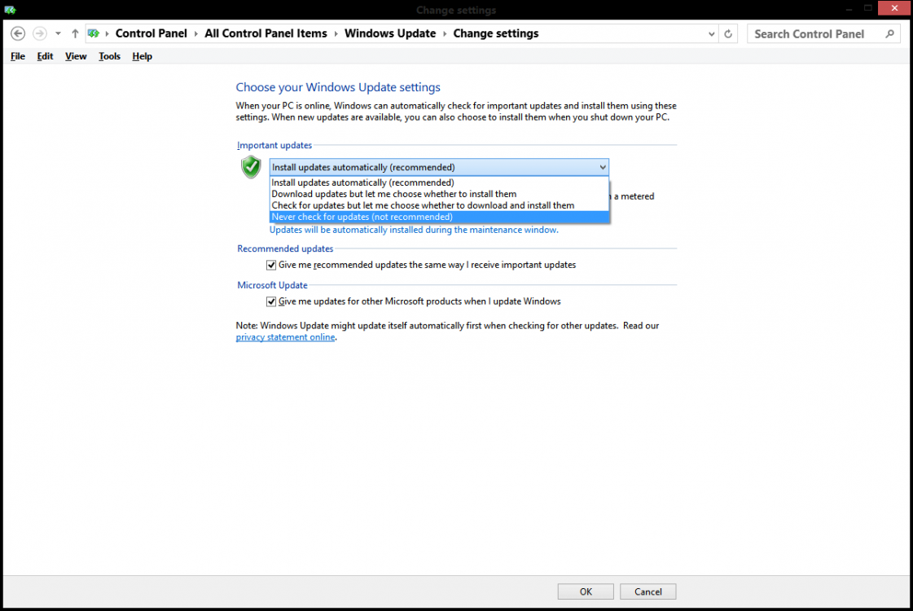This screenshot has height=611, width=913.
Task: Select Install updates automatically (recommended) option
Action: pos(439,182)
